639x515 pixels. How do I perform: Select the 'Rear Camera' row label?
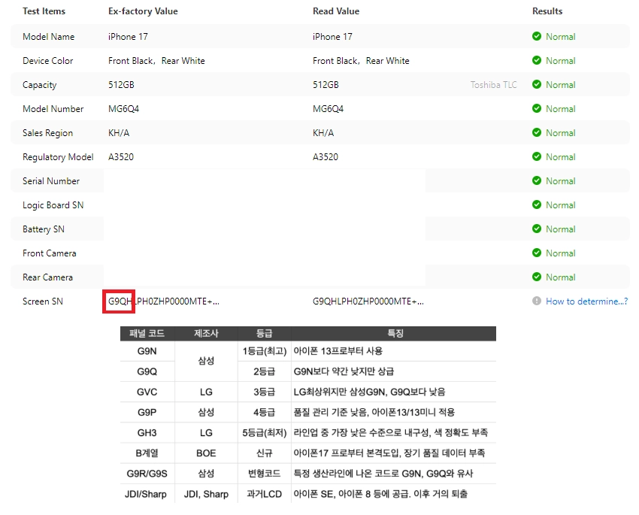[47, 277]
